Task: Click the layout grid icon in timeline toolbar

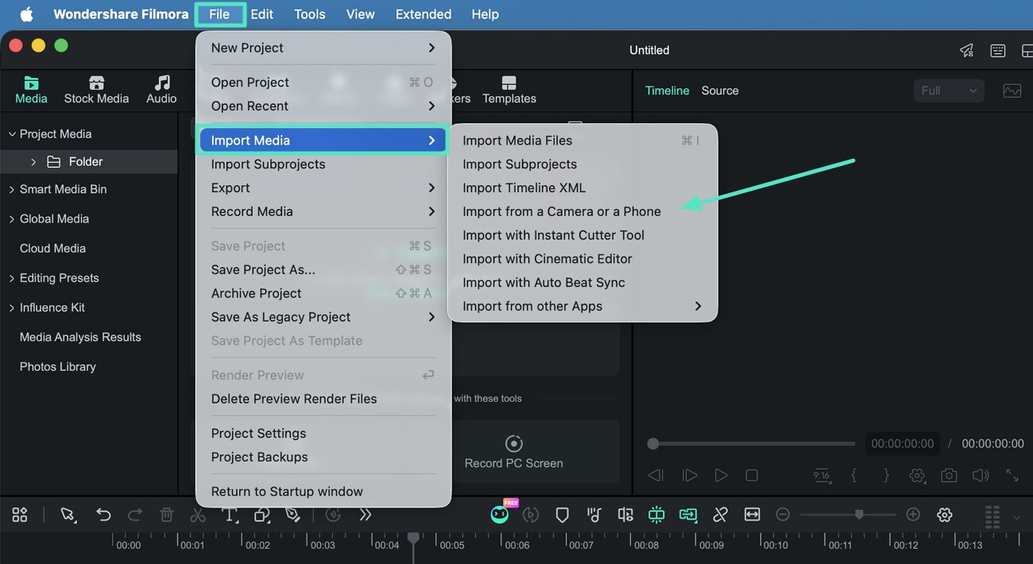Action: click(x=20, y=515)
